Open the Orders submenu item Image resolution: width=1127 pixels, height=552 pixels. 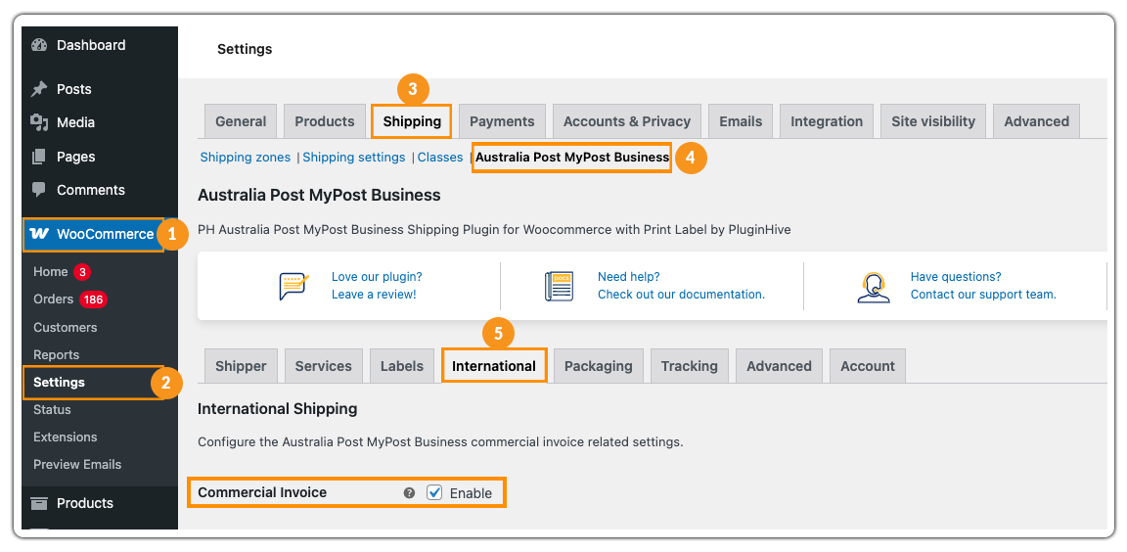(x=53, y=299)
